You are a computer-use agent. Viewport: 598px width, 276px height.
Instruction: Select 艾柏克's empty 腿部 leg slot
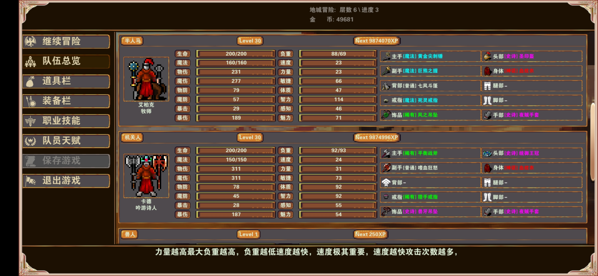(532, 86)
